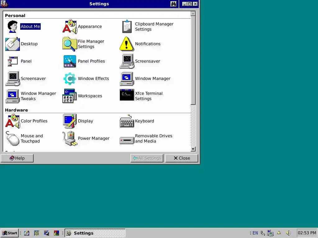Click the speaker volume tray icon
Screen dimensions: 318x238
click(288, 233)
